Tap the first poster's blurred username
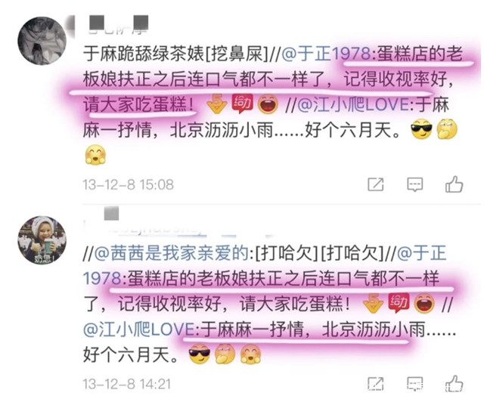The width and height of the screenshot is (484, 405). tap(116, 25)
